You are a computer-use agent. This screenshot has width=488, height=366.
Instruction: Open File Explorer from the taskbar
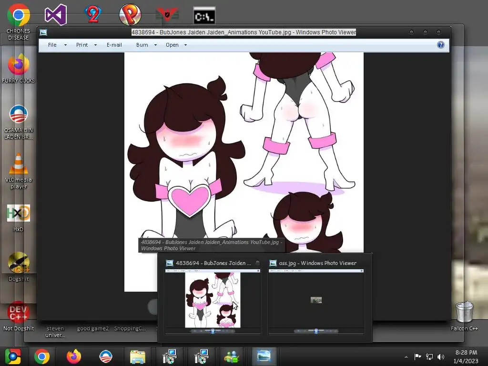(138, 357)
